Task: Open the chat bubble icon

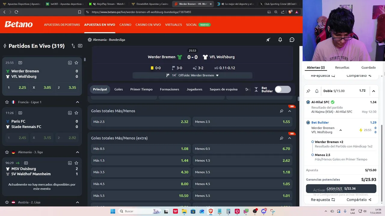Action: click(x=292, y=40)
